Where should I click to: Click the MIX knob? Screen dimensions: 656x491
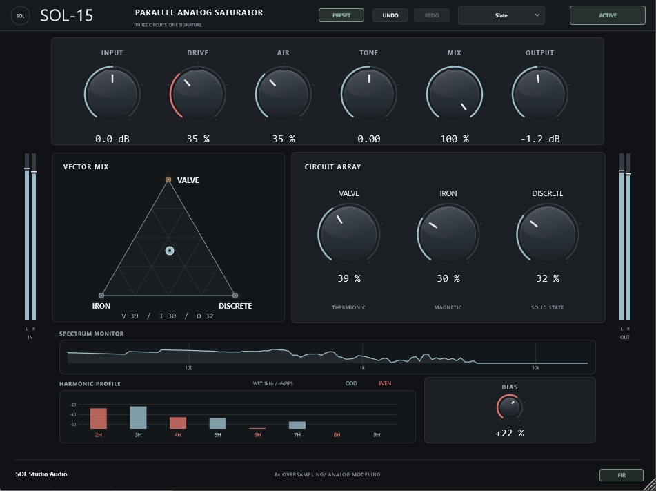click(455, 93)
